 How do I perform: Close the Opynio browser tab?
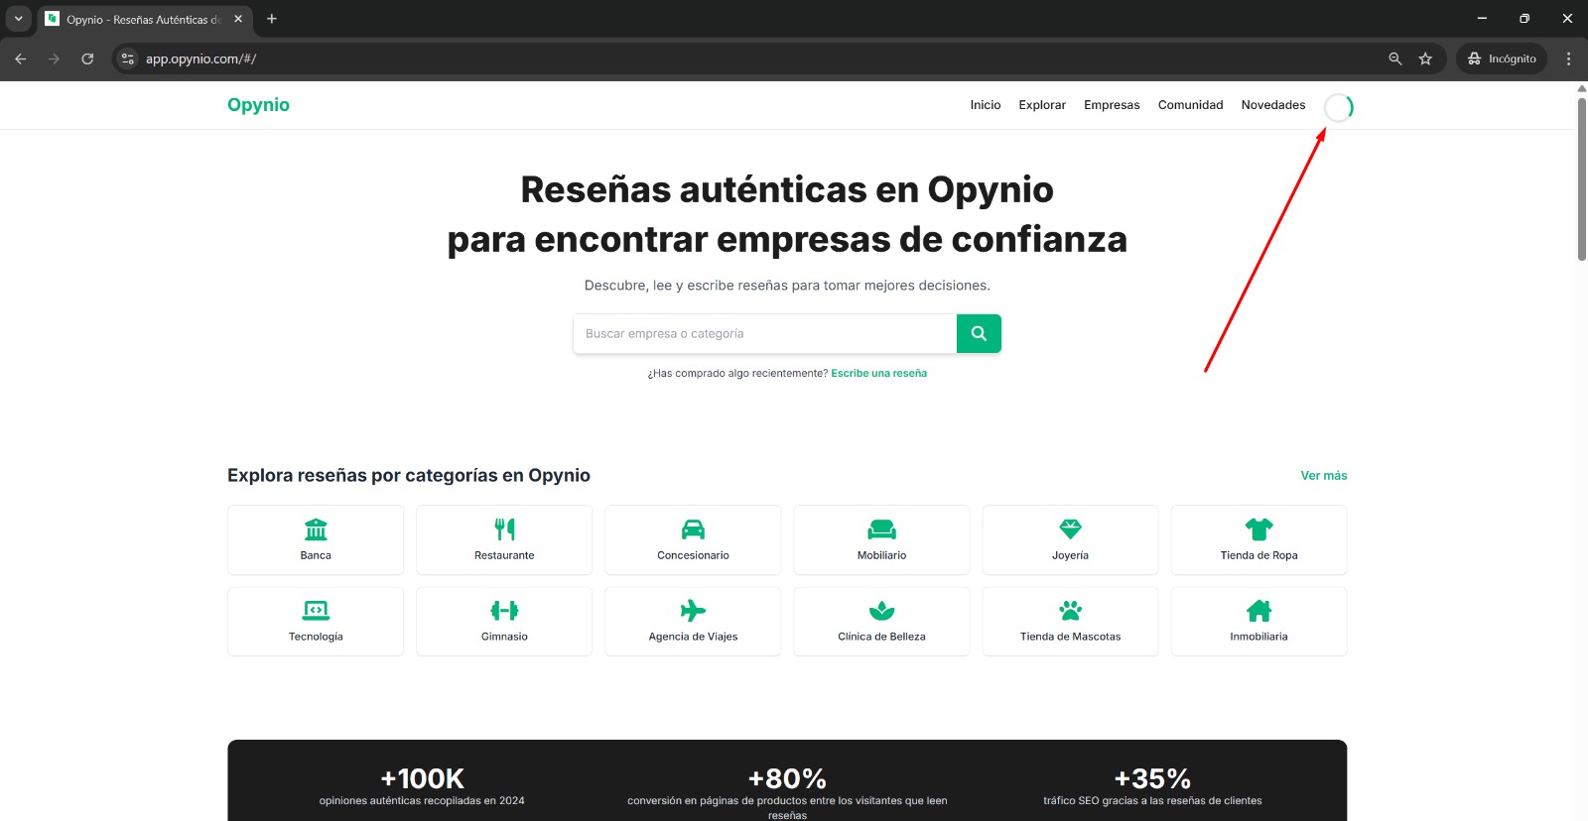pos(238,19)
